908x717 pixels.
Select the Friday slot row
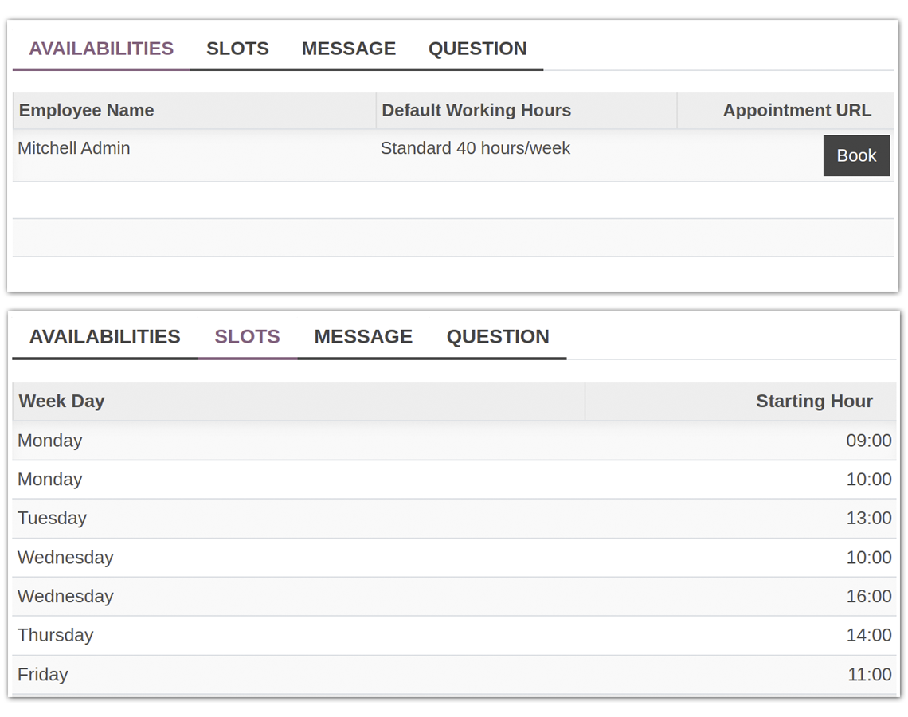[43, 674]
